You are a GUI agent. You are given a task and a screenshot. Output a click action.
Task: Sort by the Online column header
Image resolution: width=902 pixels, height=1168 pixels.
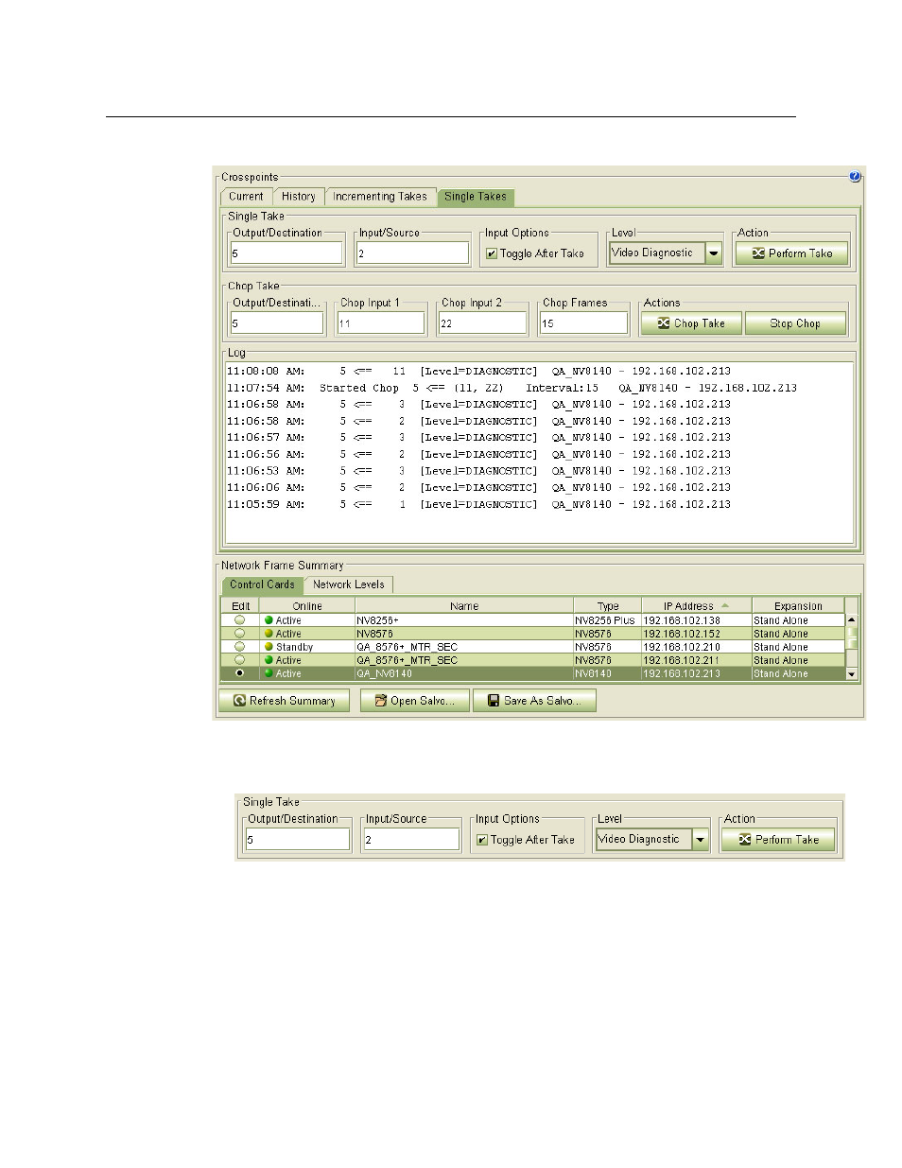point(307,606)
